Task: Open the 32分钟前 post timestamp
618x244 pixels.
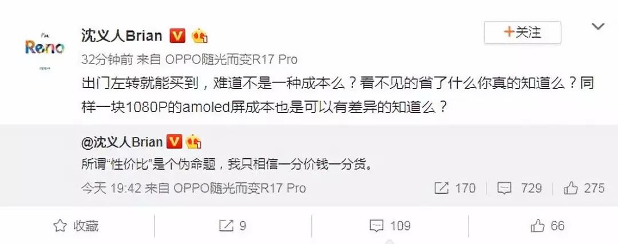Action: coord(107,59)
